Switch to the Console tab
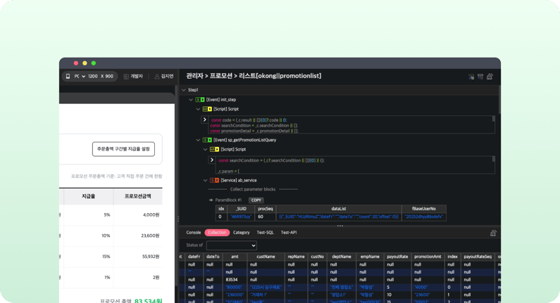560x303 pixels. point(193,233)
